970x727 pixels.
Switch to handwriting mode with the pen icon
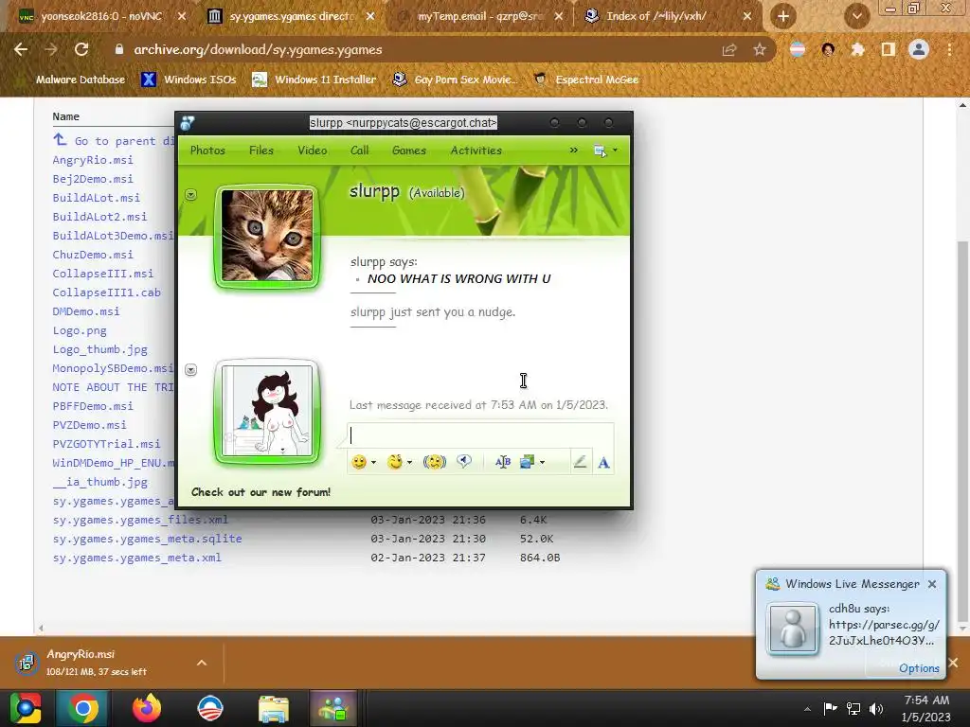click(580, 462)
